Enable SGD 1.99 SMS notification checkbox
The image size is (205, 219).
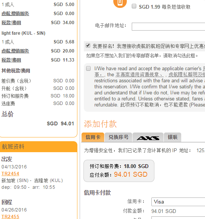click(x=134, y=6)
